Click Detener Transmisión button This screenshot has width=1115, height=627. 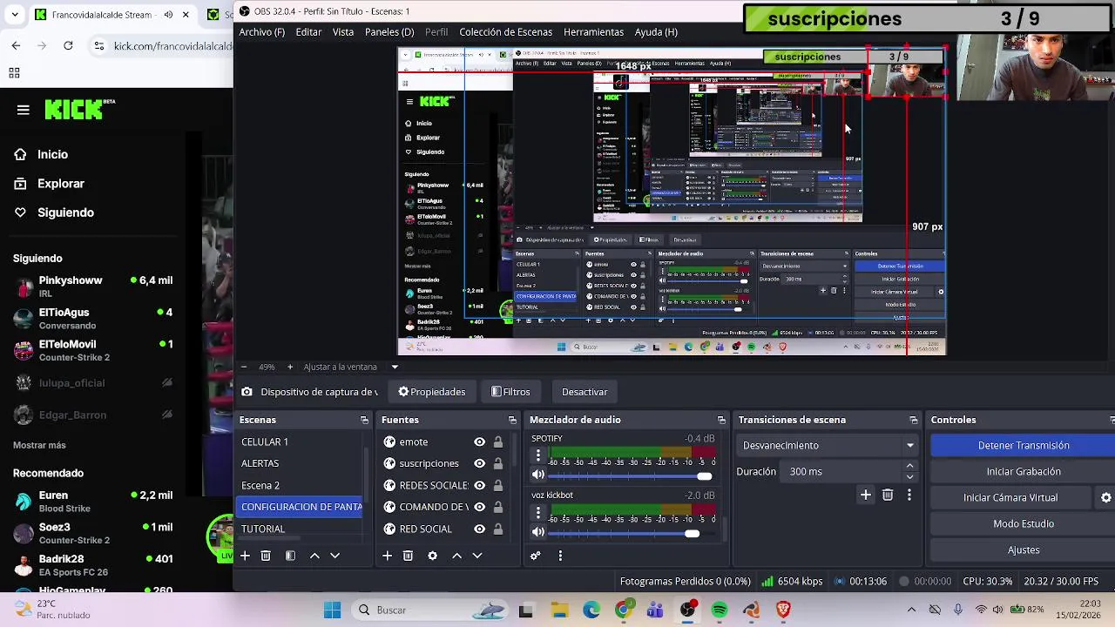click(x=1023, y=445)
